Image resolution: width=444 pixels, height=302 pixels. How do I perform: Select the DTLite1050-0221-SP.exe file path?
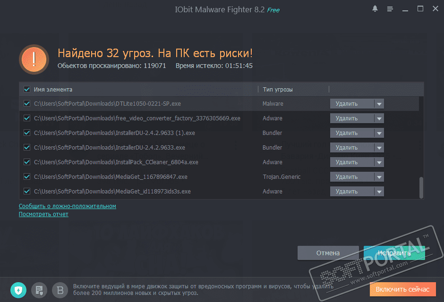(x=107, y=104)
